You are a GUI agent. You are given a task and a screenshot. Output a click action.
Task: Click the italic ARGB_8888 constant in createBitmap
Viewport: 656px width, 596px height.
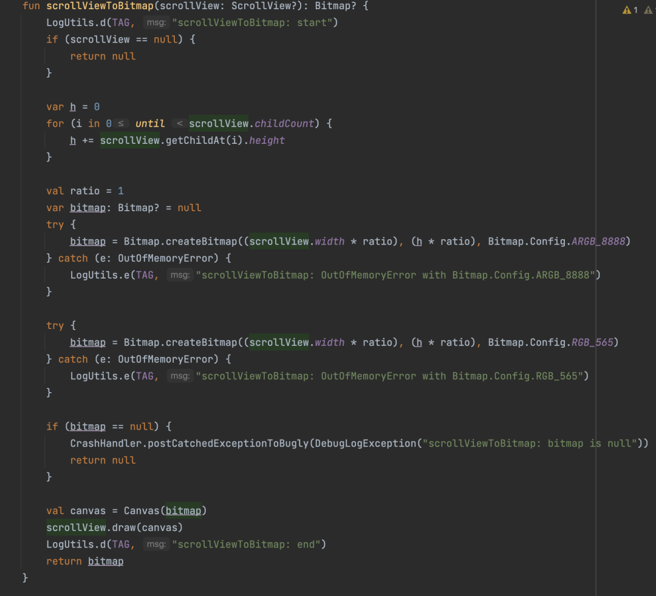[x=598, y=242]
